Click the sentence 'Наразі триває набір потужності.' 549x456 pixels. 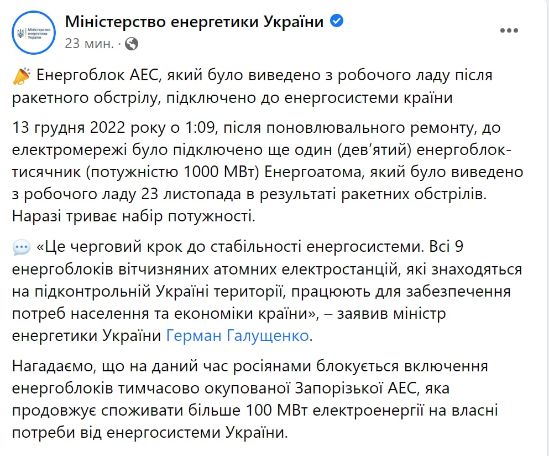[x=133, y=216]
